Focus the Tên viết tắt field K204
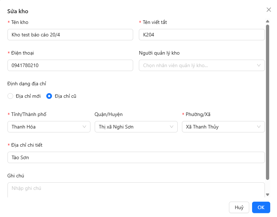277x217 pixels. 202,35
